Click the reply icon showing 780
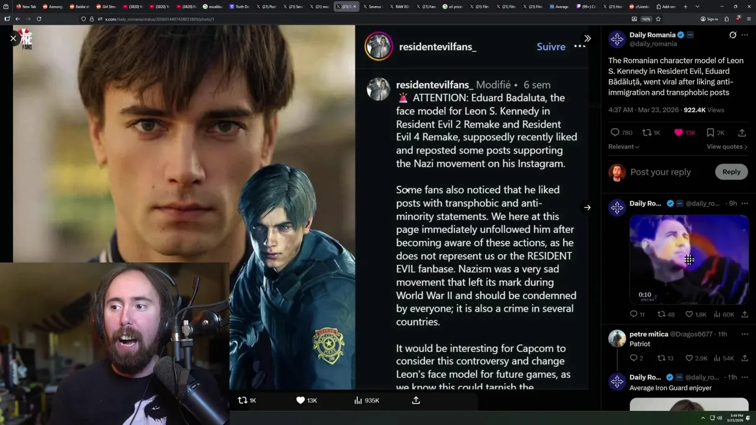Viewport: 756px width, 425px height. click(x=615, y=133)
